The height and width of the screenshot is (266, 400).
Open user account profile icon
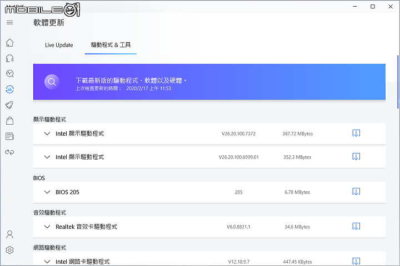click(x=9, y=234)
